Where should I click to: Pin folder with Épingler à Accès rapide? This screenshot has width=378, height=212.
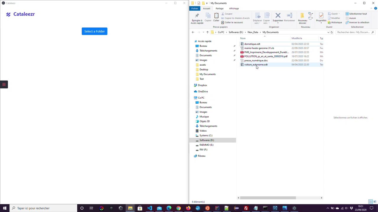[x=197, y=18]
